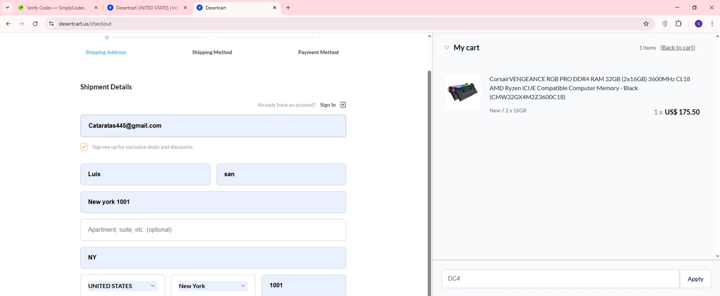This screenshot has width=720, height=296.
Task: Open the Chrome profile avatar
Action: (698, 24)
